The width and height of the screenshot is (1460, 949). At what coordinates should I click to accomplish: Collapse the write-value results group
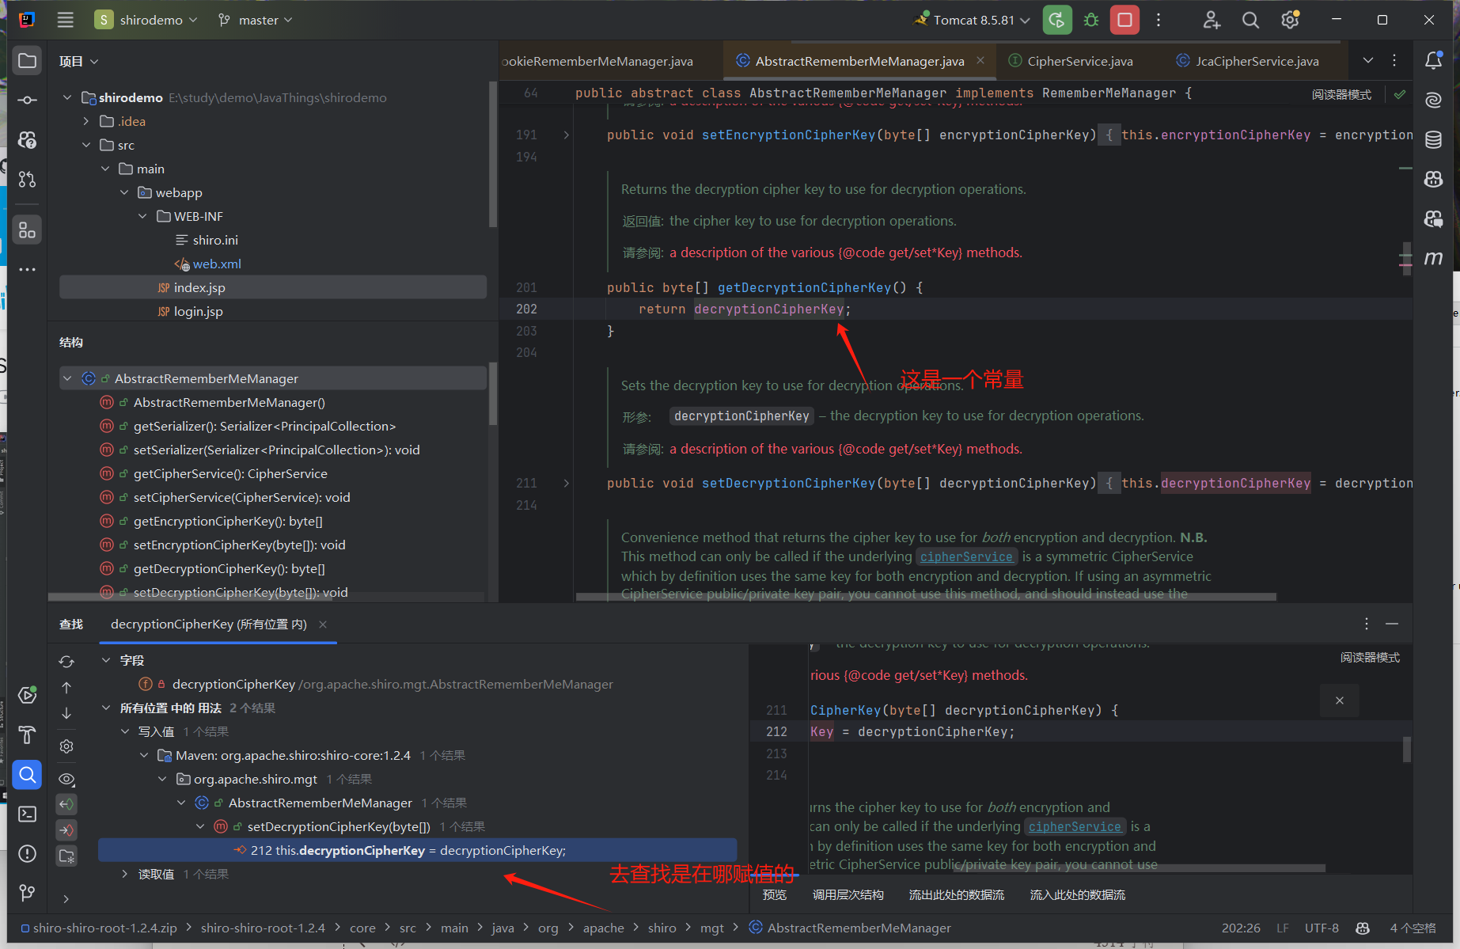tap(124, 731)
